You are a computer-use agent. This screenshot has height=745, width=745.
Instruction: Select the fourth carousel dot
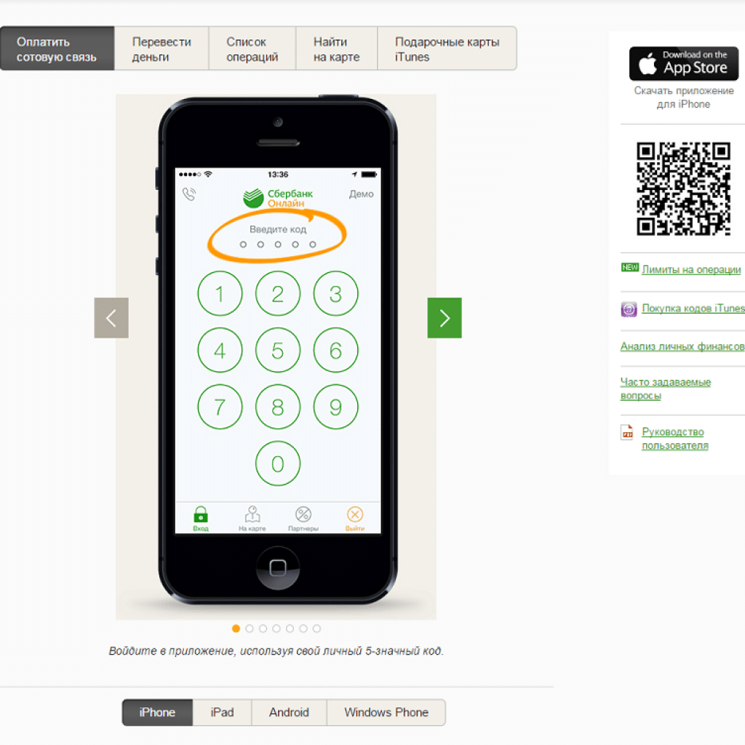point(276,629)
